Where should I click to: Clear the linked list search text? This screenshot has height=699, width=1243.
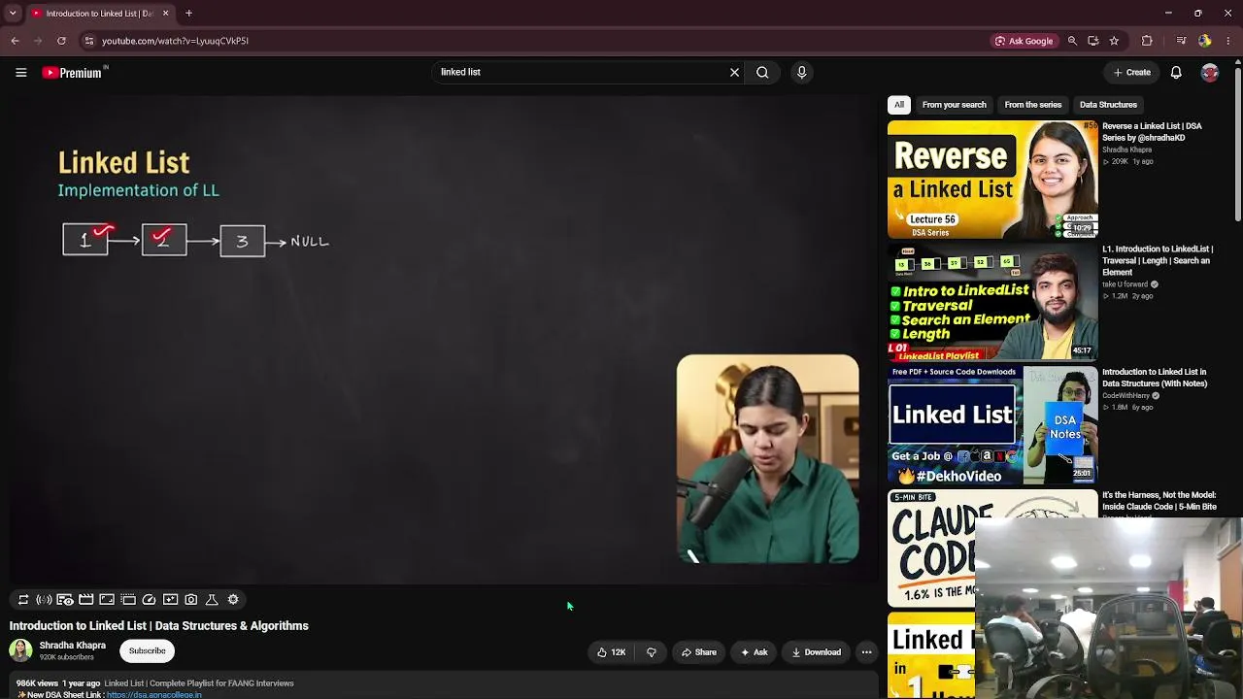coord(734,72)
